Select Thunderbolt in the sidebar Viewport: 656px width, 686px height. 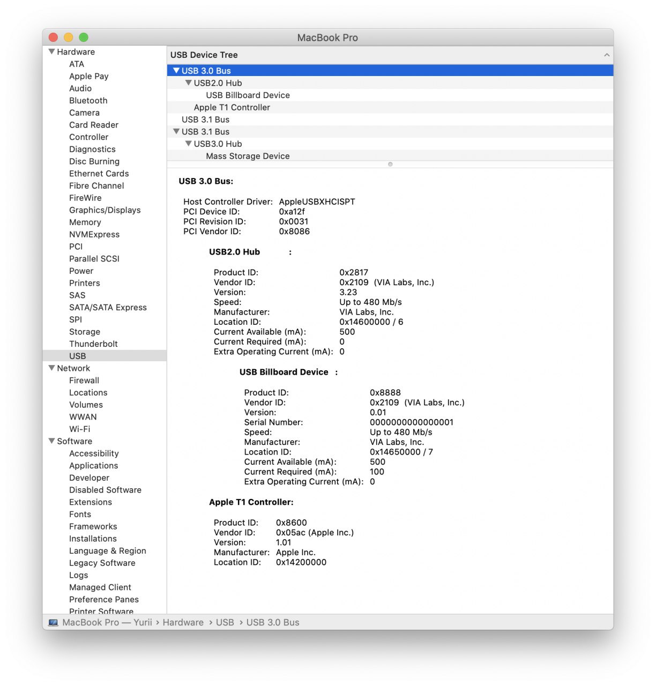93,344
